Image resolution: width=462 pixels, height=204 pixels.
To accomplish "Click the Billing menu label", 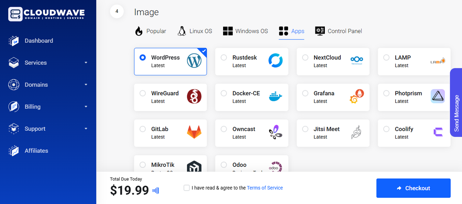I will [x=32, y=107].
